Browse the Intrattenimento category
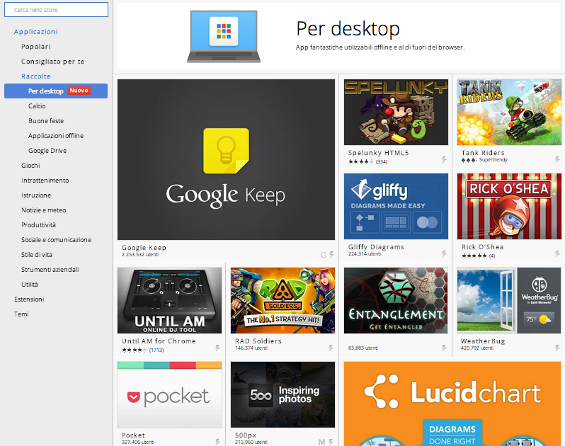This screenshot has height=446, width=565. coord(45,180)
